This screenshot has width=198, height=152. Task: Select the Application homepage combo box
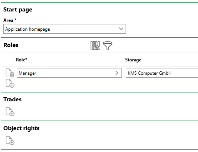pyautogui.click(x=65, y=29)
